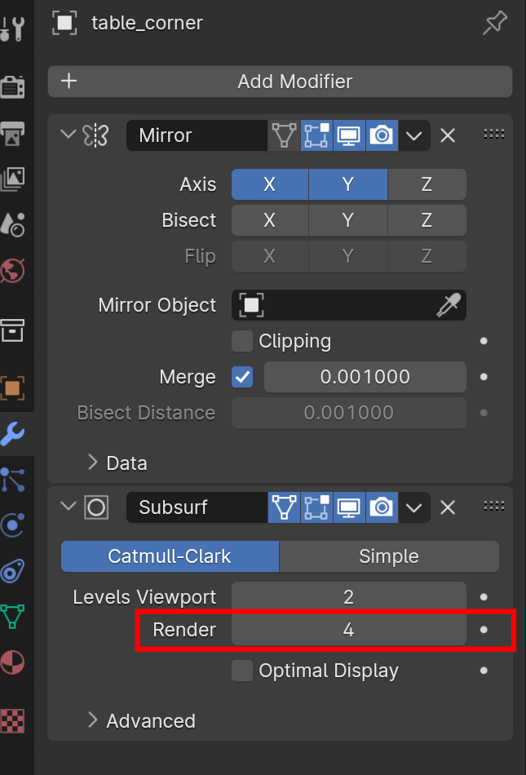Remove the Mirror modifier with X
This screenshot has width=526, height=775.
[448, 135]
